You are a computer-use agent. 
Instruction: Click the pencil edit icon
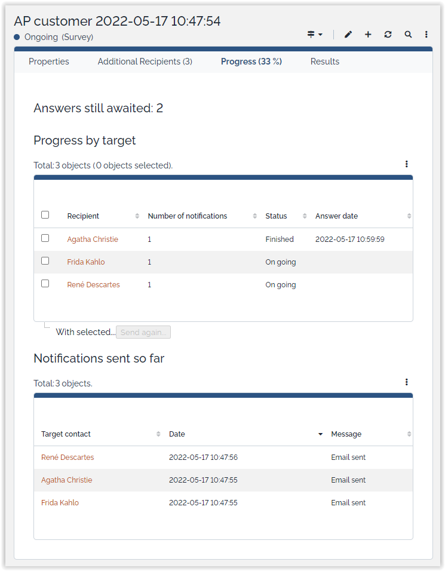click(x=348, y=35)
